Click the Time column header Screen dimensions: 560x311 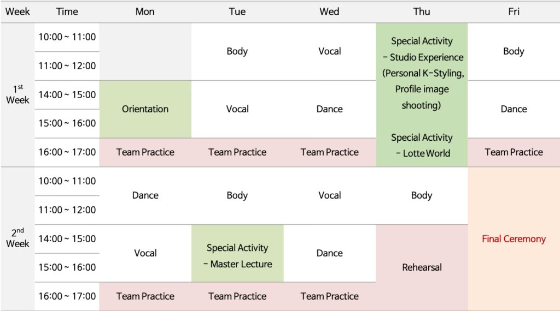(x=67, y=11)
